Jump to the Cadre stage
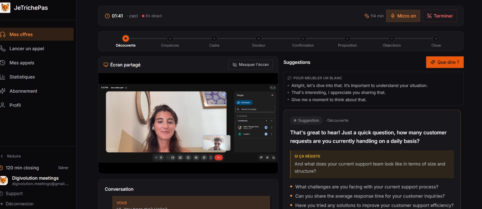This screenshot has height=209, width=482. click(x=214, y=39)
